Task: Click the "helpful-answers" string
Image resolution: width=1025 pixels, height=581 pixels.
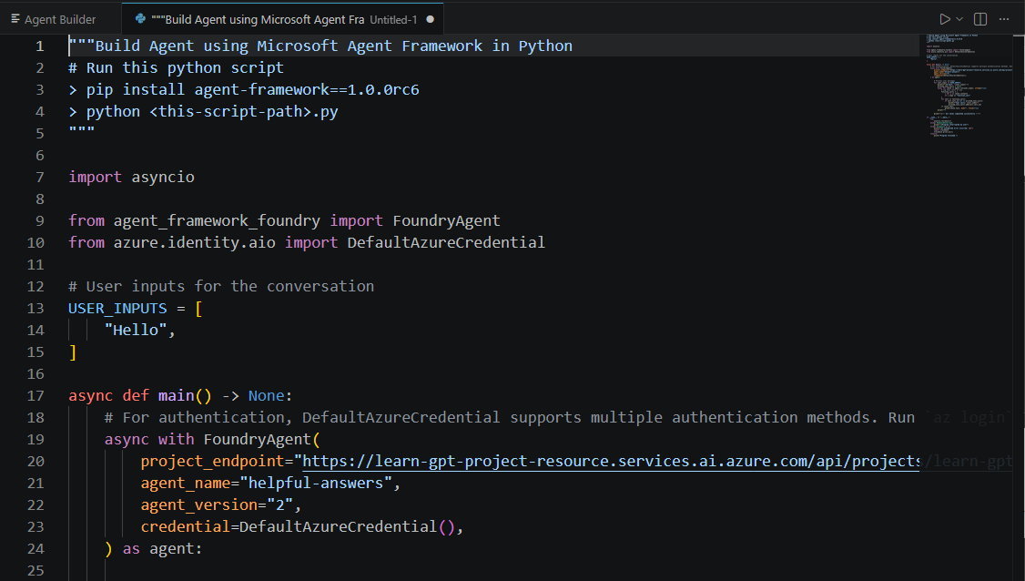Action: (316, 484)
